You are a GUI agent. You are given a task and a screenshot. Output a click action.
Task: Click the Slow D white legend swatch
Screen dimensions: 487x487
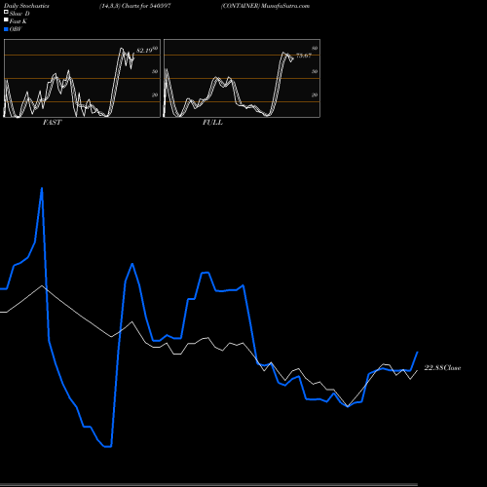6,13
